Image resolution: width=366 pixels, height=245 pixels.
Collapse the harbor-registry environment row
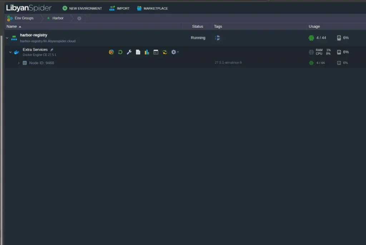pos(7,38)
